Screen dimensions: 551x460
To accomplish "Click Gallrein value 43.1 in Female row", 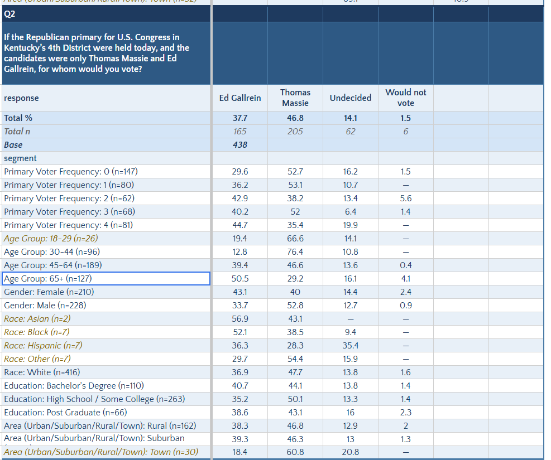I will [x=240, y=292].
